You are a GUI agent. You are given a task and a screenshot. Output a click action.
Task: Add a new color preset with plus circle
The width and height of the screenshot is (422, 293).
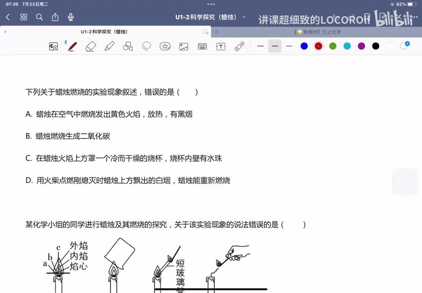[x=404, y=46]
